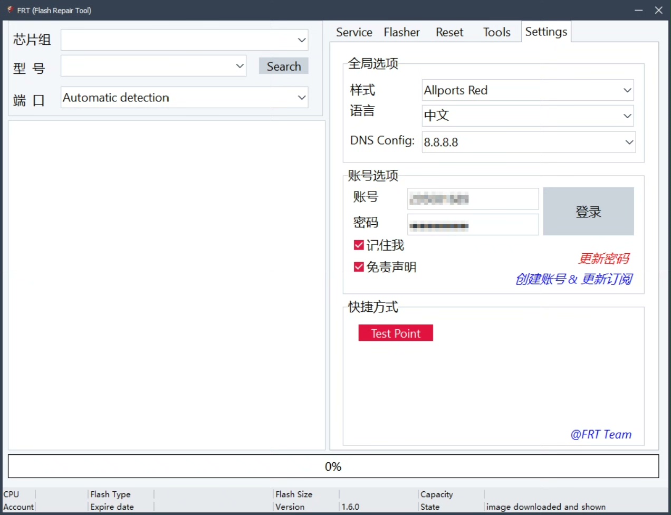Close the Flash Repair Tool window

pos(658,10)
